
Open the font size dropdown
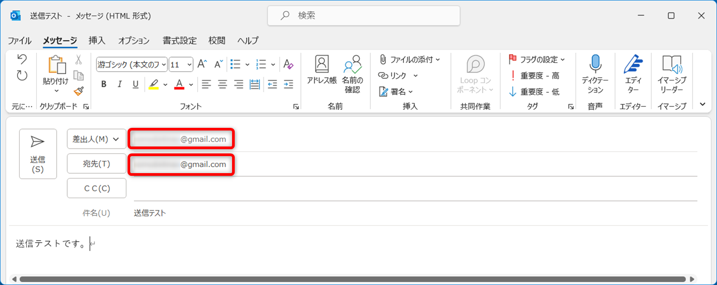tap(189, 64)
